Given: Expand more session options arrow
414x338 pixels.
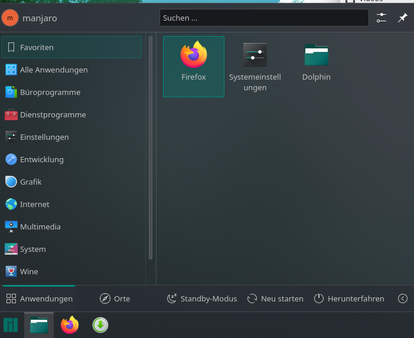Looking at the screenshot, I should click(403, 298).
